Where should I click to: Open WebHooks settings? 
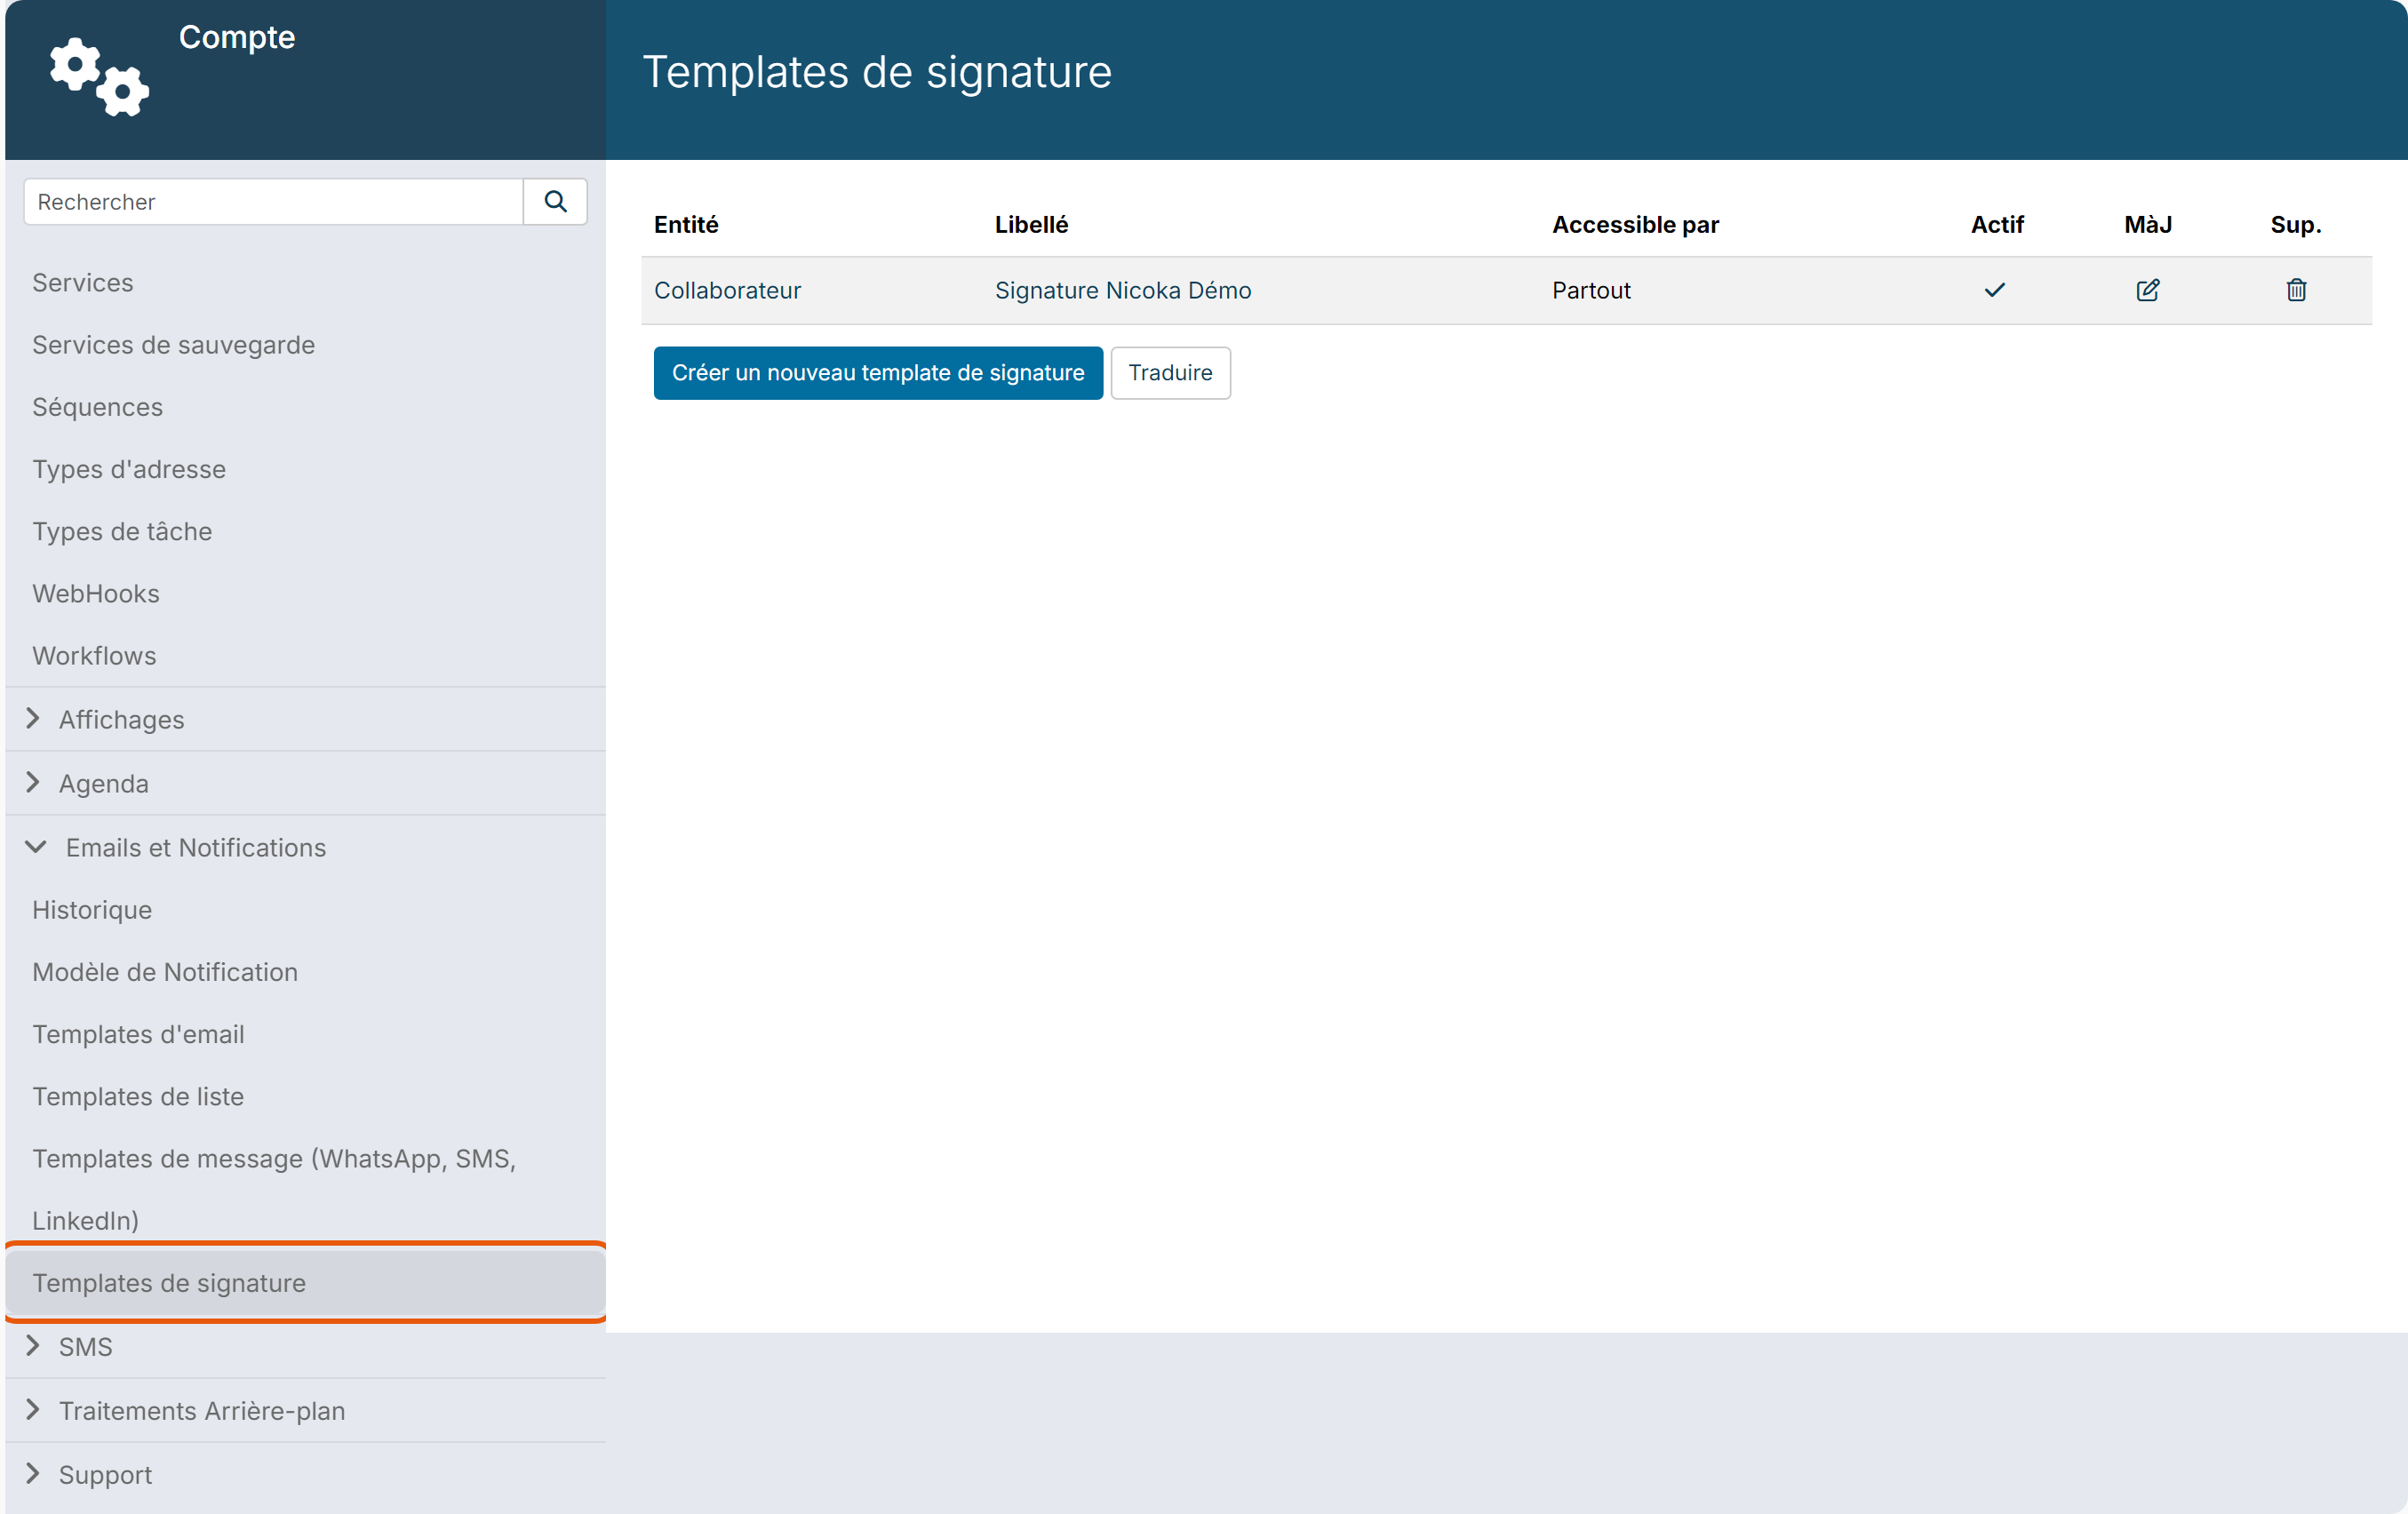(96, 593)
